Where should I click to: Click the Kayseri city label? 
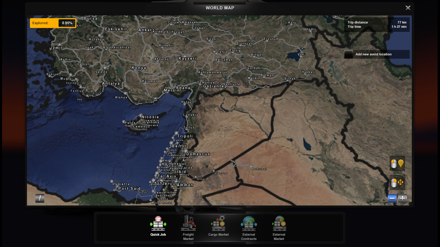[187, 58]
